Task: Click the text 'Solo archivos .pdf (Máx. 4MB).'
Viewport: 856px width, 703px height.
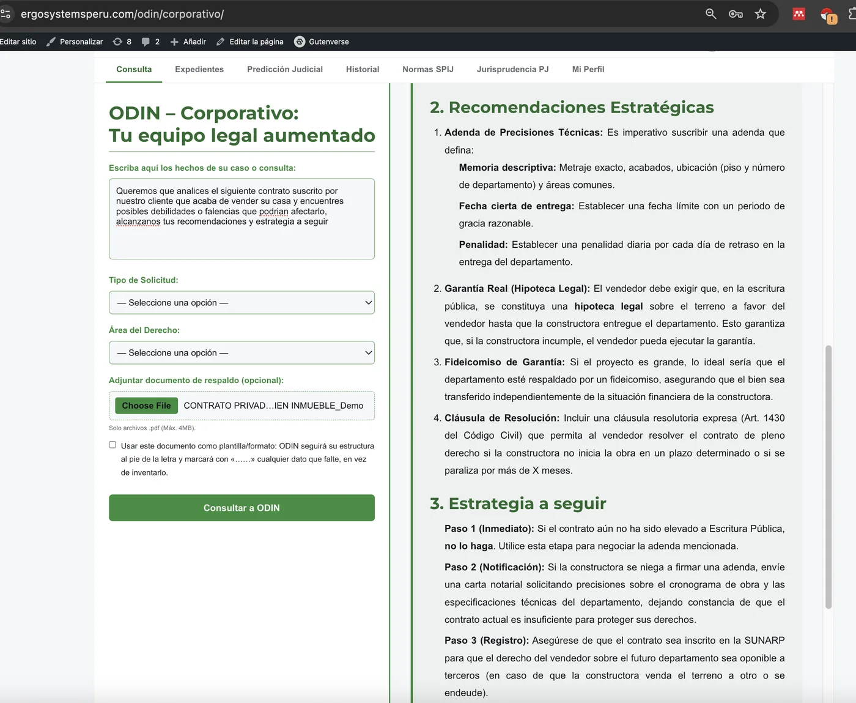Action: [152, 428]
